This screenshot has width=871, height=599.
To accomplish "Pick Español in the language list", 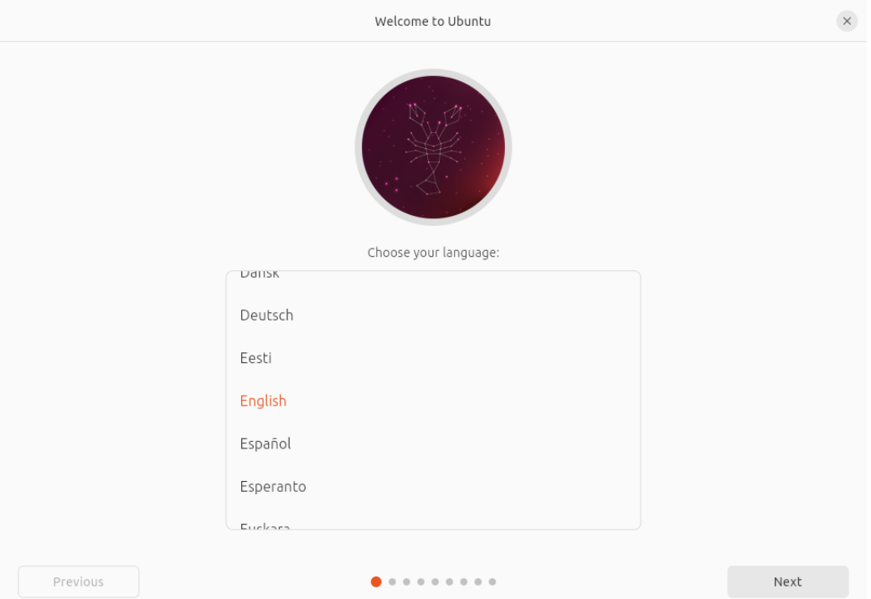I will [x=265, y=443].
